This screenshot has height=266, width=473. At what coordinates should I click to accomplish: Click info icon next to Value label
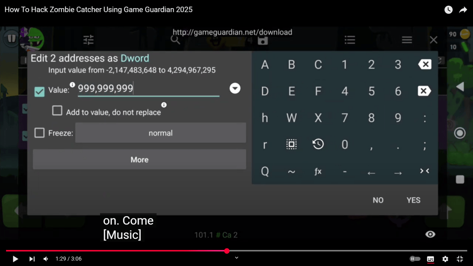72,85
